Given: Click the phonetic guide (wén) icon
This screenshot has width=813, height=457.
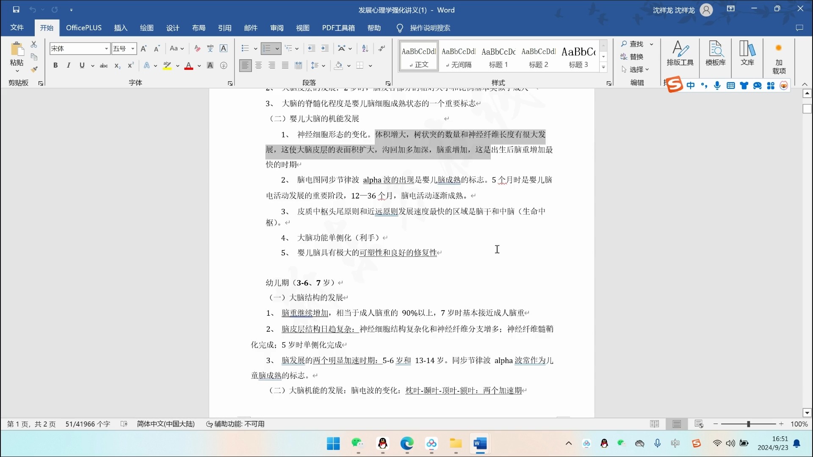Looking at the screenshot, I should click(210, 48).
